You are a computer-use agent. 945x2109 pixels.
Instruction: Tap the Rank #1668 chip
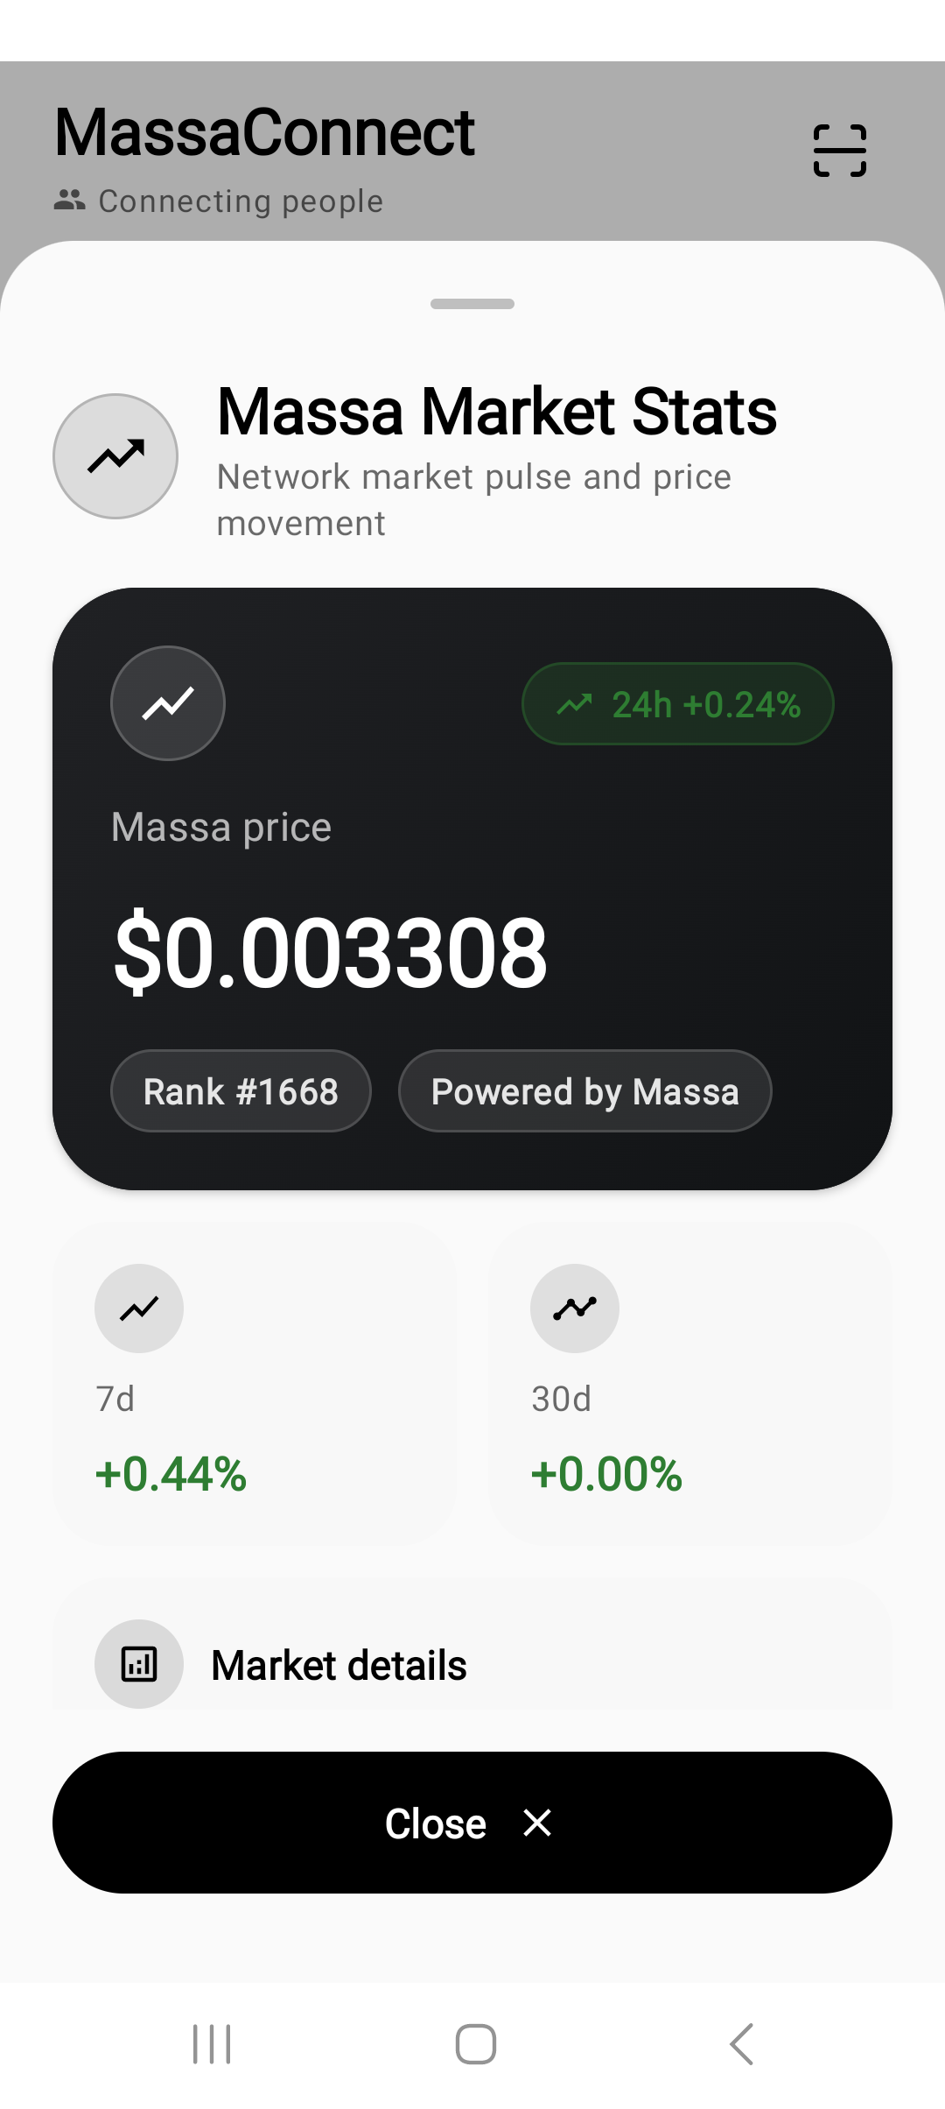point(241,1091)
